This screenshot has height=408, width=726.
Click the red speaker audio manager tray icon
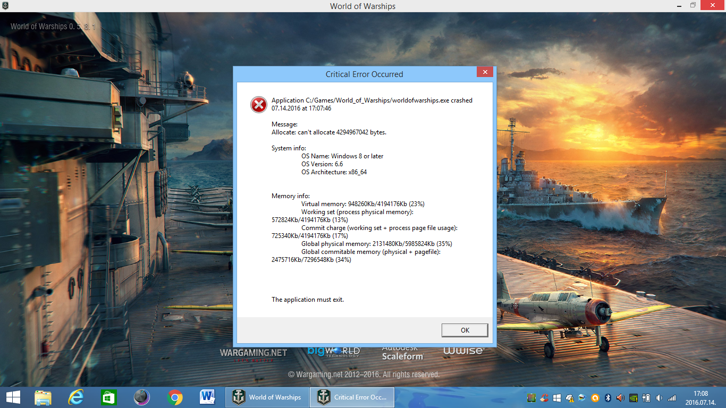pos(620,397)
